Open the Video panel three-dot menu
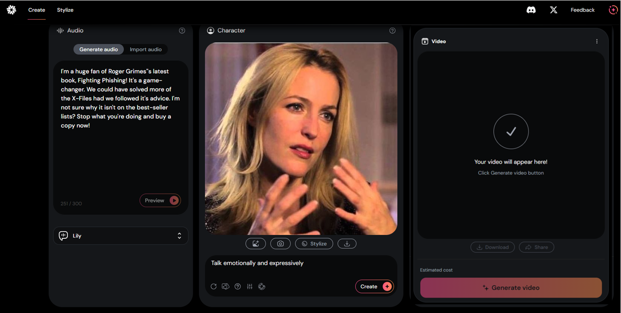The width and height of the screenshot is (621, 313). [x=597, y=41]
